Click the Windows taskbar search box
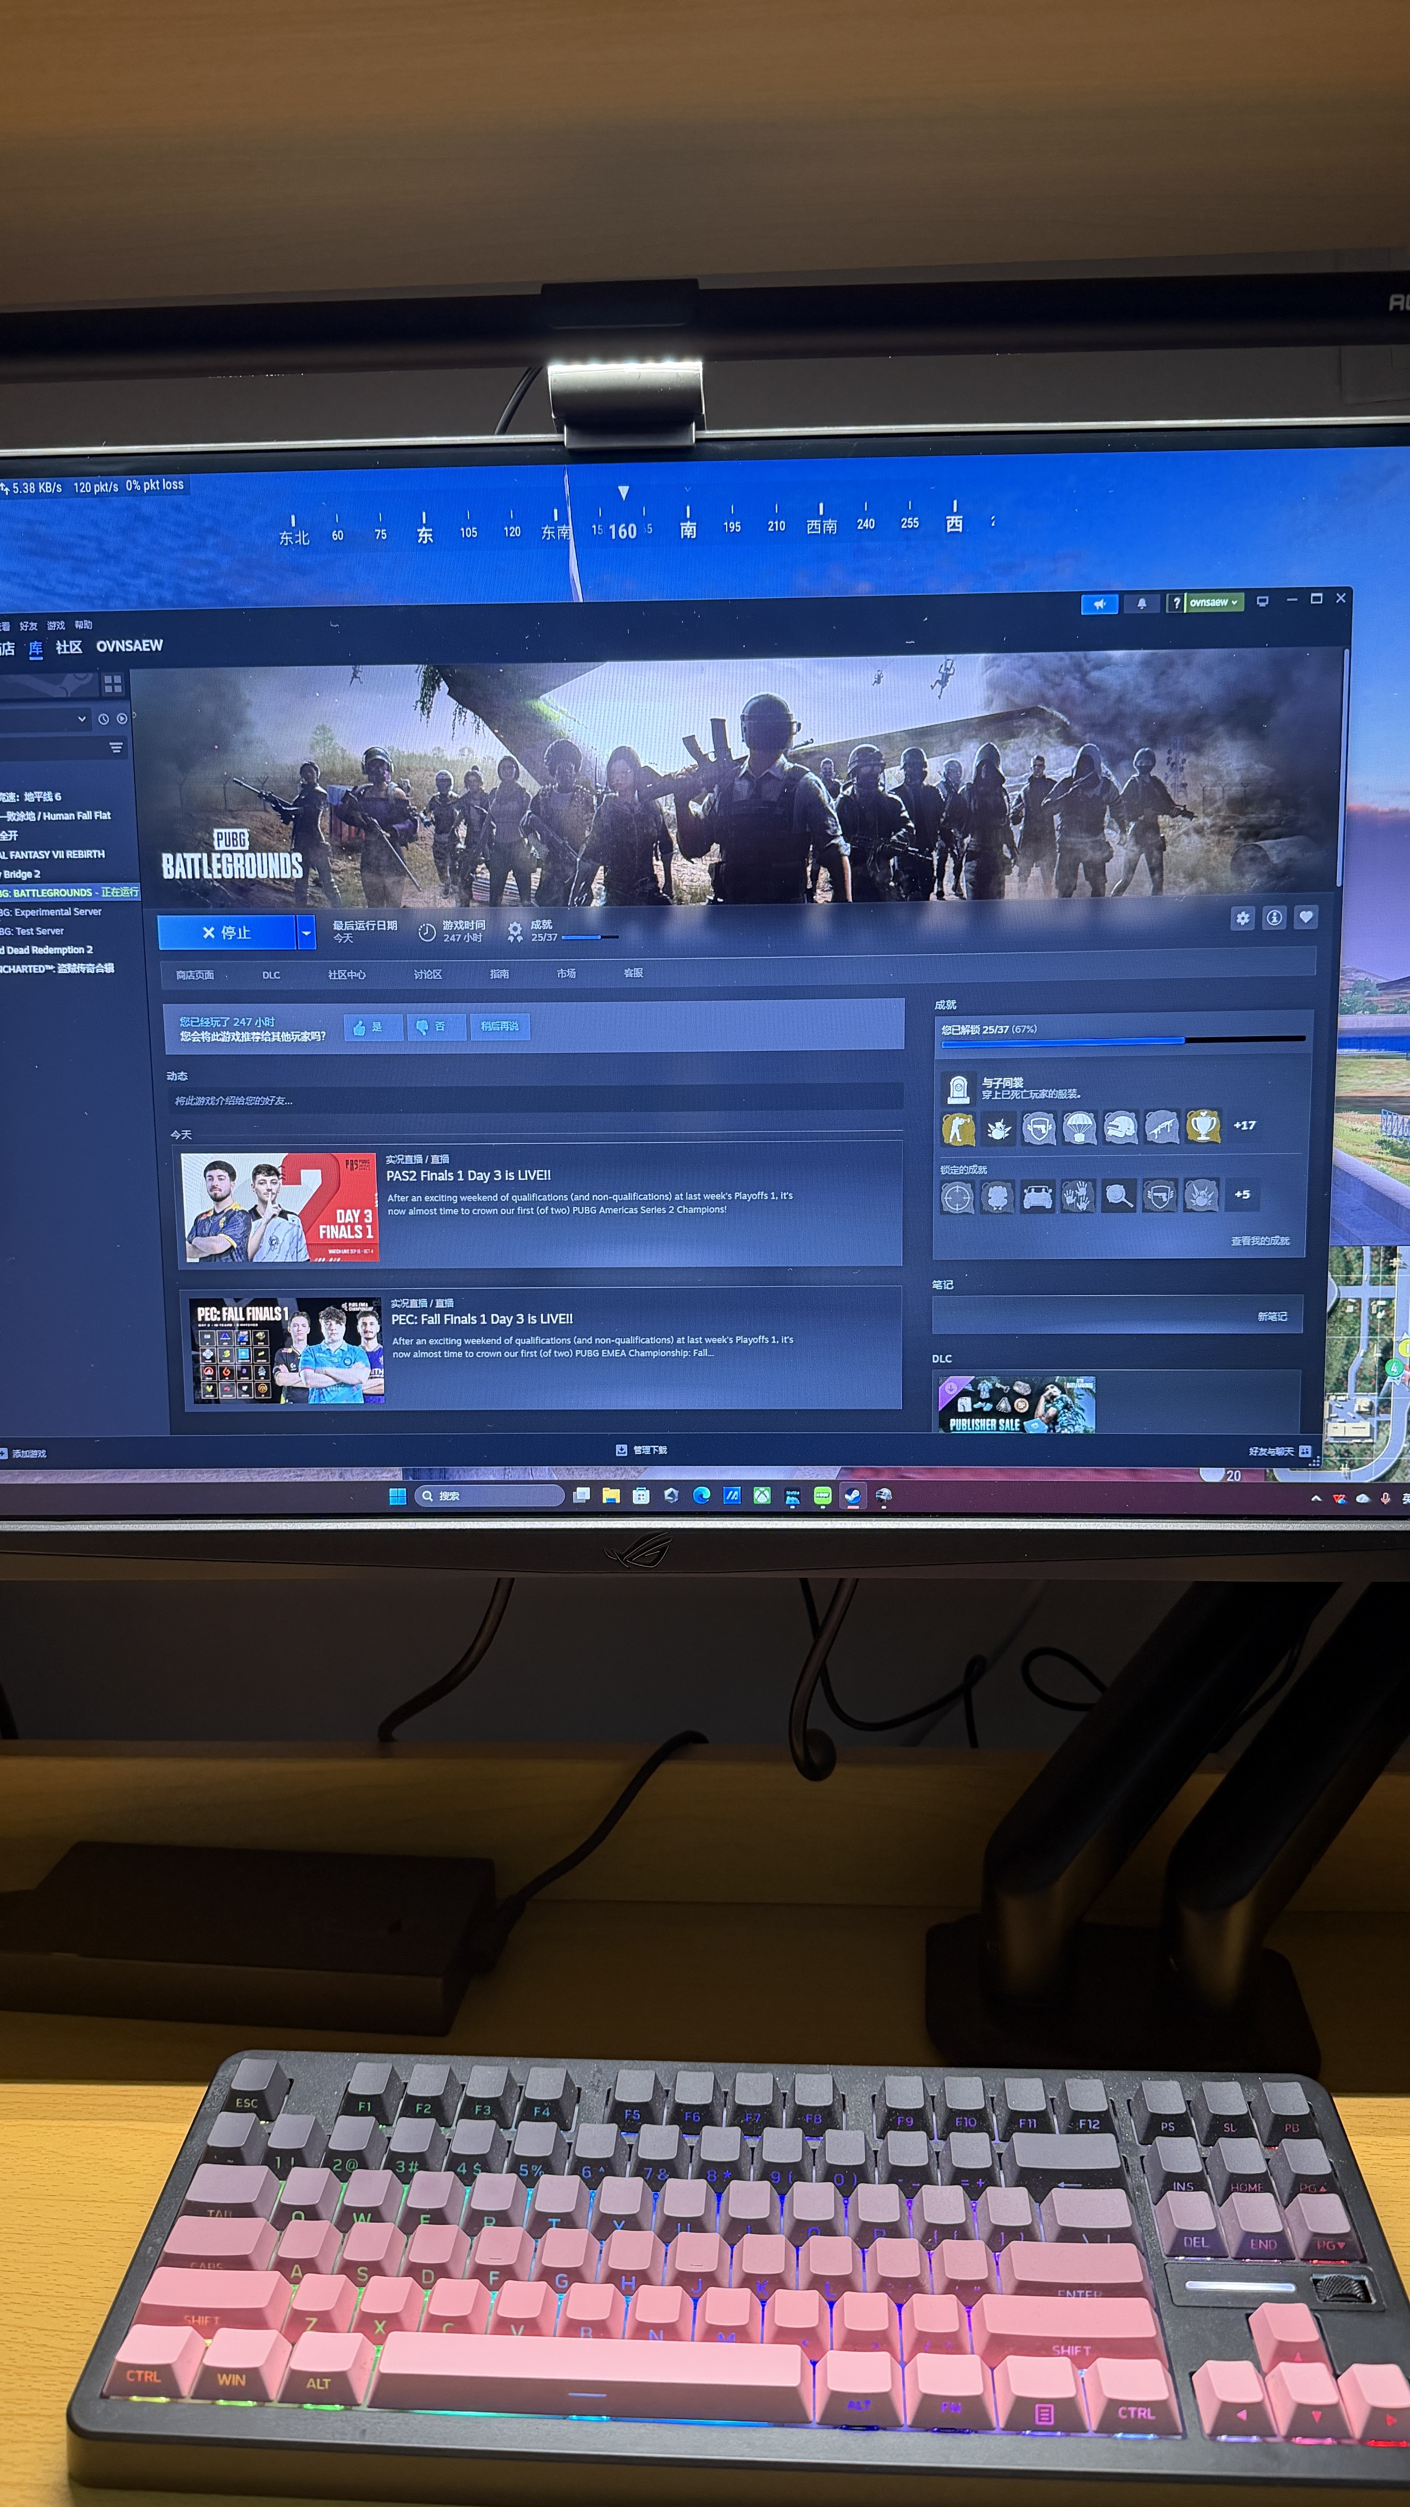The height and width of the screenshot is (2507, 1410). [489, 1496]
